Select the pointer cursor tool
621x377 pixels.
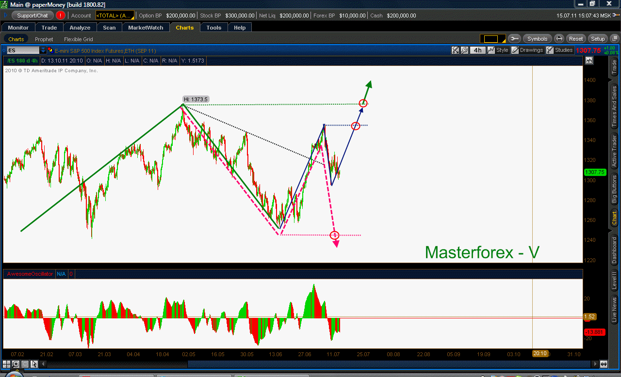(x=34, y=364)
